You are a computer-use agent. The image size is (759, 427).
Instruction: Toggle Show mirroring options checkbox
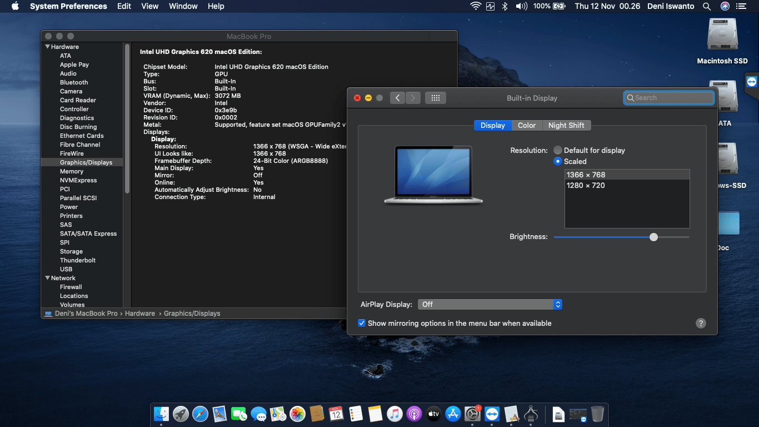(362, 323)
